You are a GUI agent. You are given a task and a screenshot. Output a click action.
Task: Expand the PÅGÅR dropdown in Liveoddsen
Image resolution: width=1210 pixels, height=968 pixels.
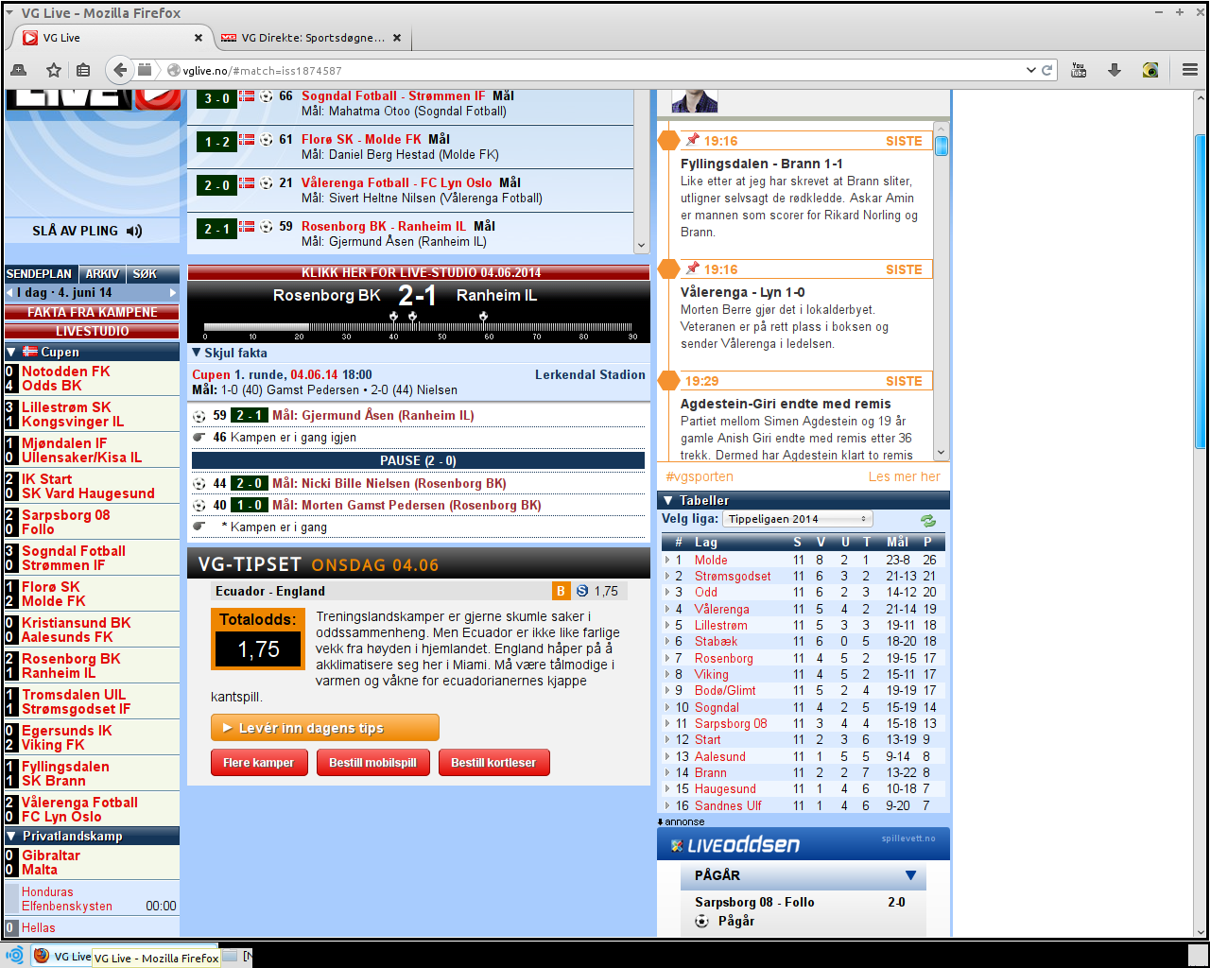(x=910, y=875)
